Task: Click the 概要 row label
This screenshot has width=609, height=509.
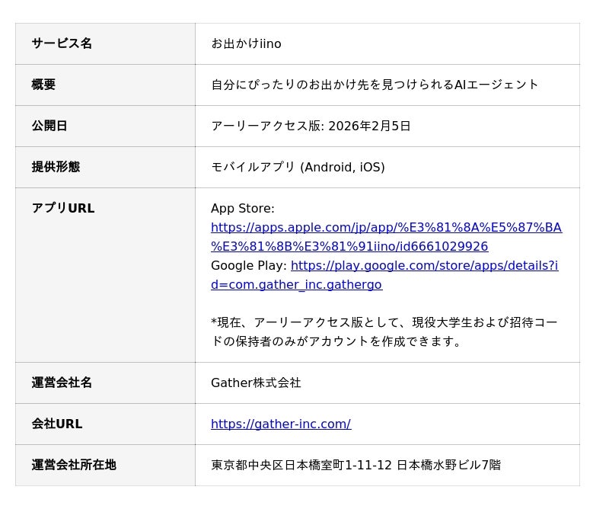Action: 43,85
